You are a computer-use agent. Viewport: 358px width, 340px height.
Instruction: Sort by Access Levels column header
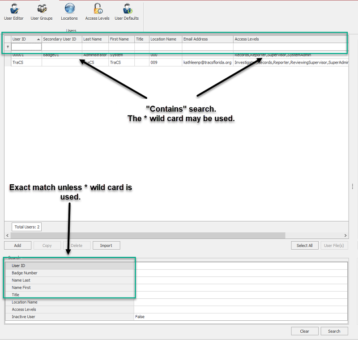290,39
